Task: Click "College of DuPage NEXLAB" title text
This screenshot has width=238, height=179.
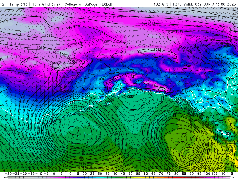Action: pyautogui.click(x=88, y=4)
